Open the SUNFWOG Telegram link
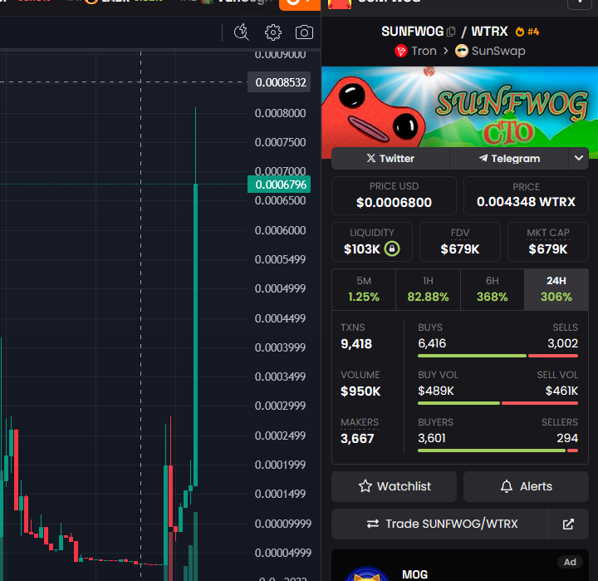The height and width of the screenshot is (581, 598). coord(509,159)
